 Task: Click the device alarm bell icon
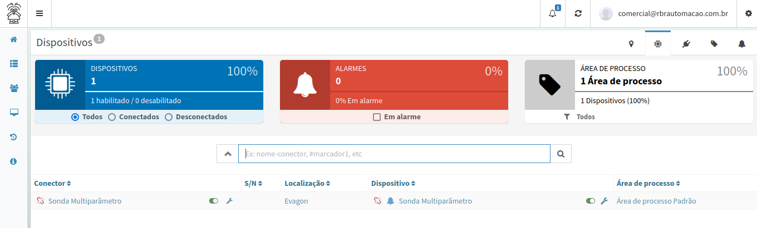390,201
